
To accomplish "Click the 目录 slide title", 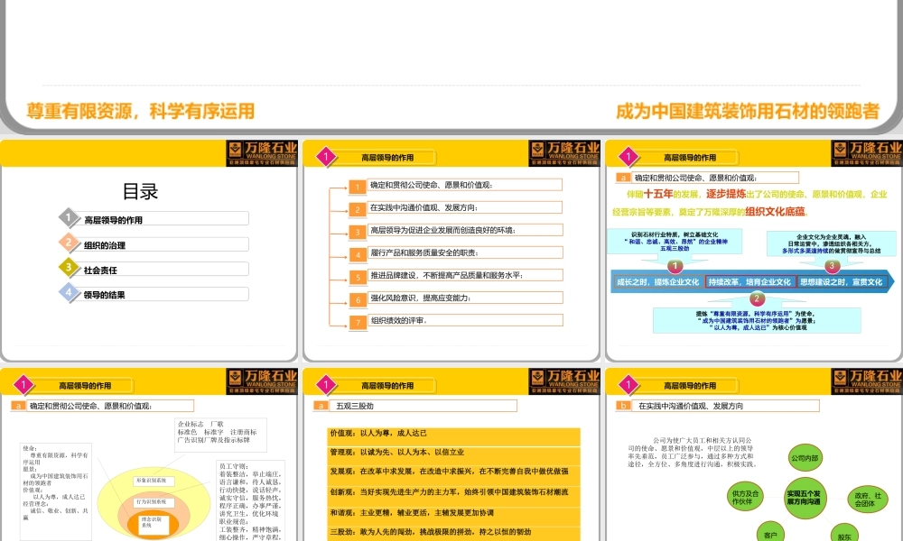I will click(x=140, y=191).
